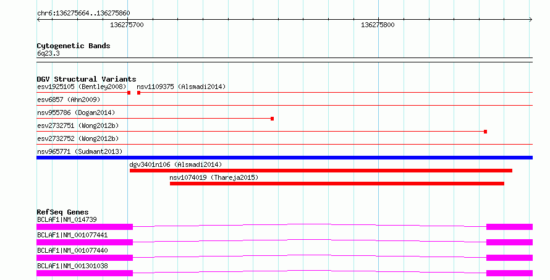
Task: Click the nsv1109375 red square marker
Action: pyautogui.click(x=139, y=93)
